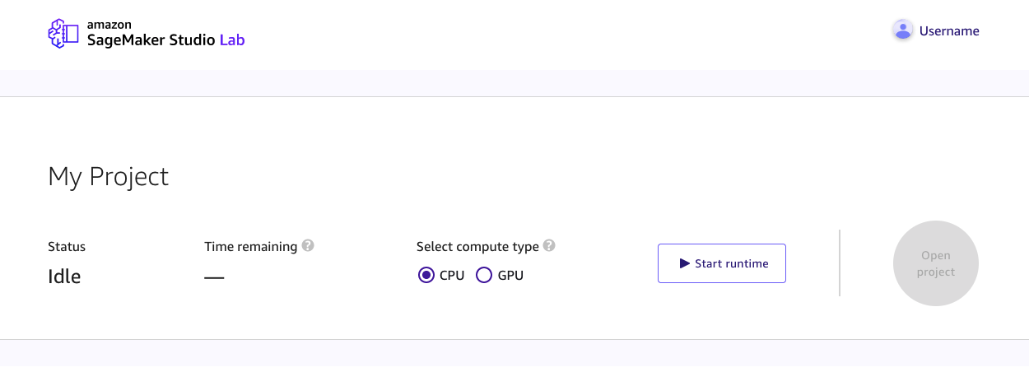This screenshot has width=1029, height=372.
Task: Click the SageMaker Studio title text
Action: (151, 39)
